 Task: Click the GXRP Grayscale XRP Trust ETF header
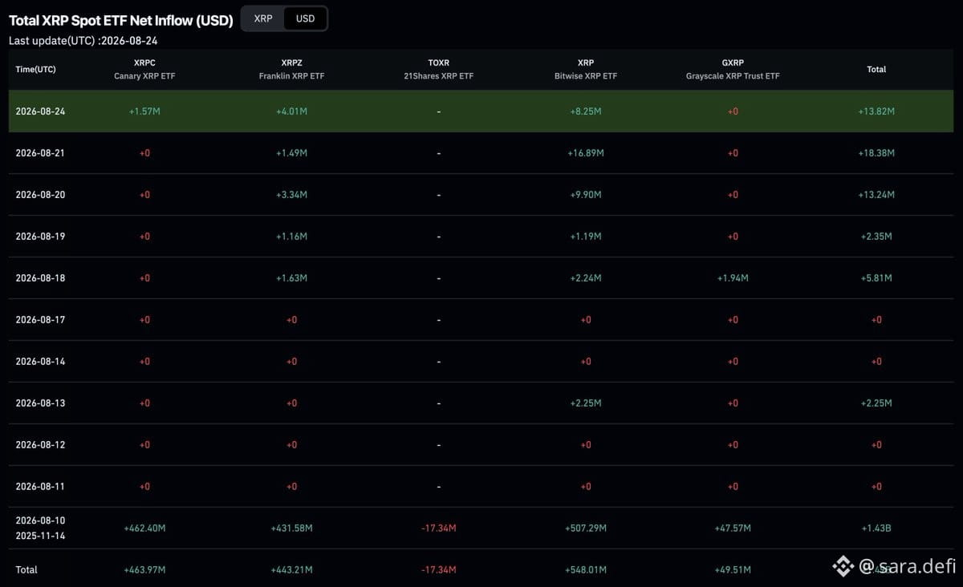pyautogui.click(x=733, y=69)
